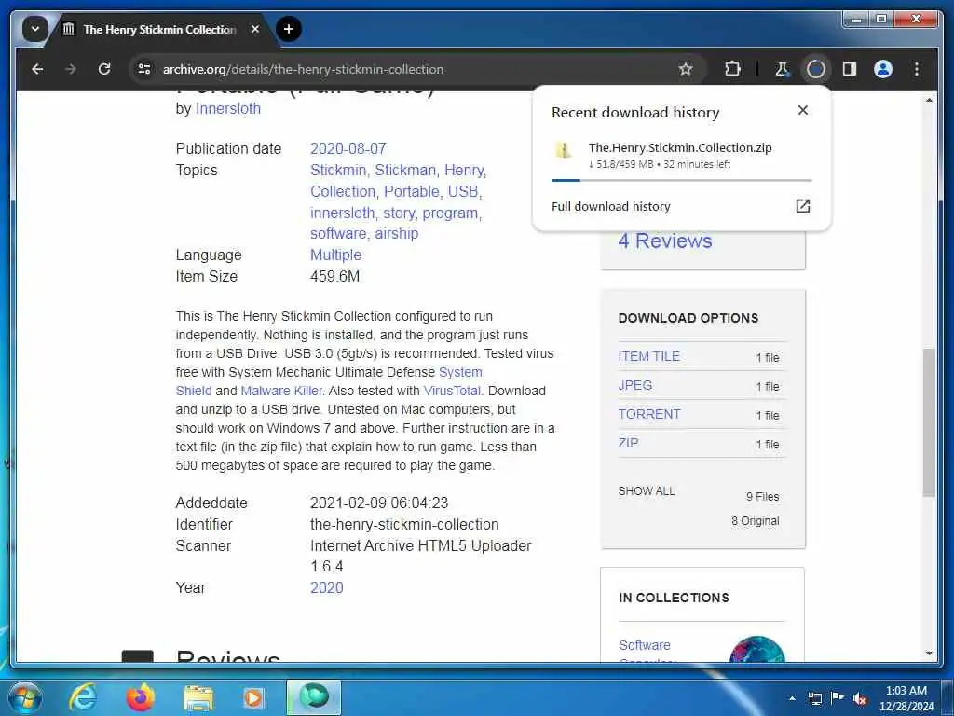954x716 pixels.
Task: Bookmark this page with the star
Action: (686, 69)
